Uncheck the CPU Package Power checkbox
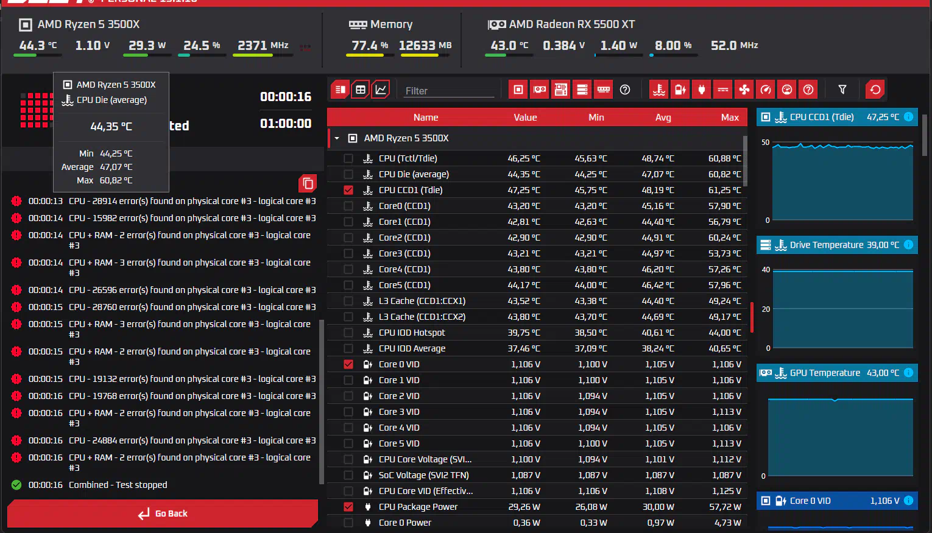The height and width of the screenshot is (533, 932). coord(348,507)
